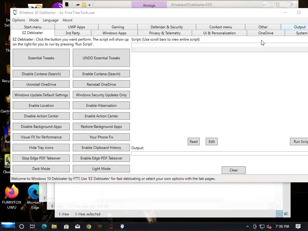Open Microsoft Store from the taskbar
Viewport: 308px width, 231px height.
66,226
